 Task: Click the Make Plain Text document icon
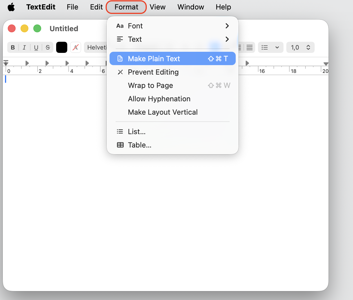tap(120, 59)
